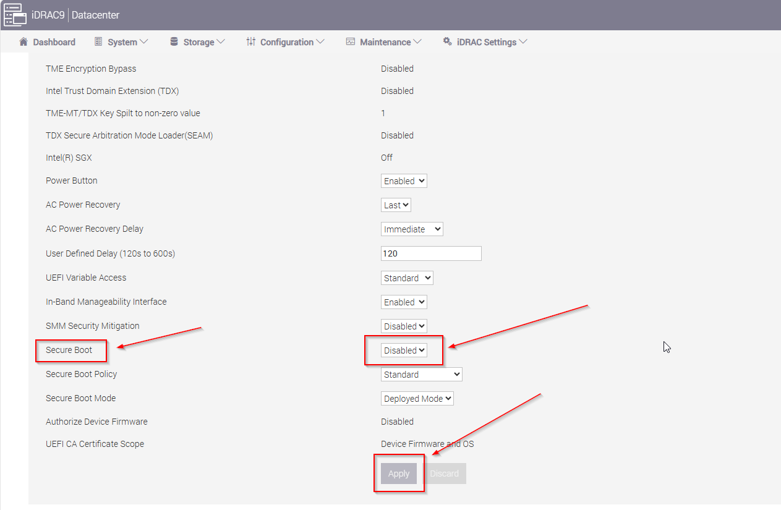781x510 pixels.
Task: Click the System menu icon
Action: click(x=98, y=42)
